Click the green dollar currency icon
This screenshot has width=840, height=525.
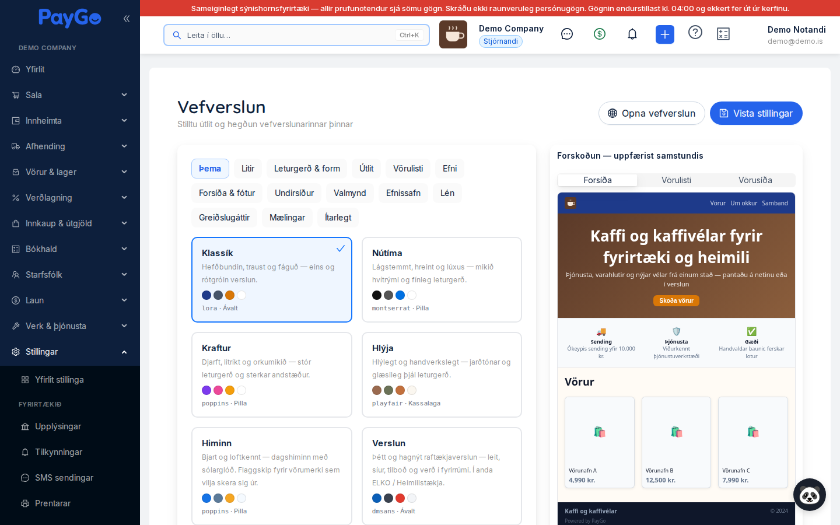pos(600,34)
